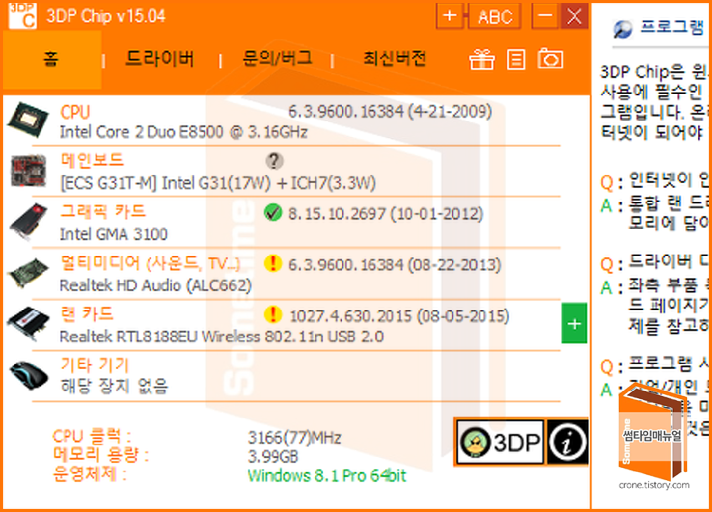
Task: Select the 홈 tab
Action: click(51, 60)
